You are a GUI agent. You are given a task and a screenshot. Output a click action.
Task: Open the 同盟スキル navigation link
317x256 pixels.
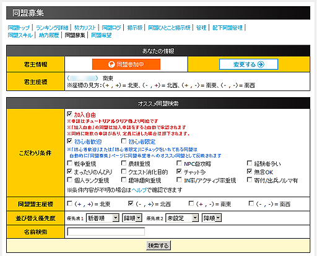[20, 35]
